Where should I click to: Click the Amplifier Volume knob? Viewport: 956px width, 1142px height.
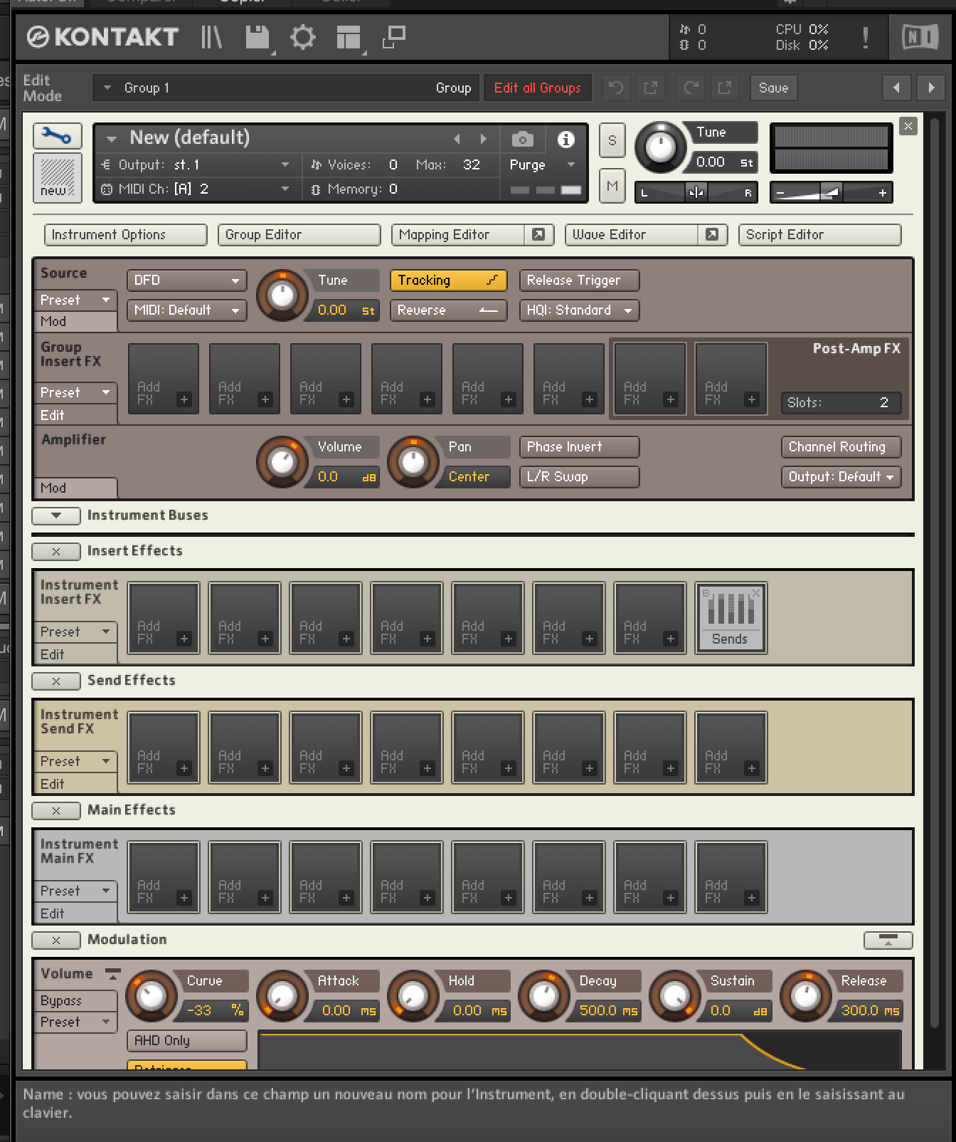tap(282, 462)
